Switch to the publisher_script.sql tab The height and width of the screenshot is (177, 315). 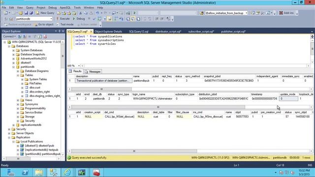pos(233,31)
